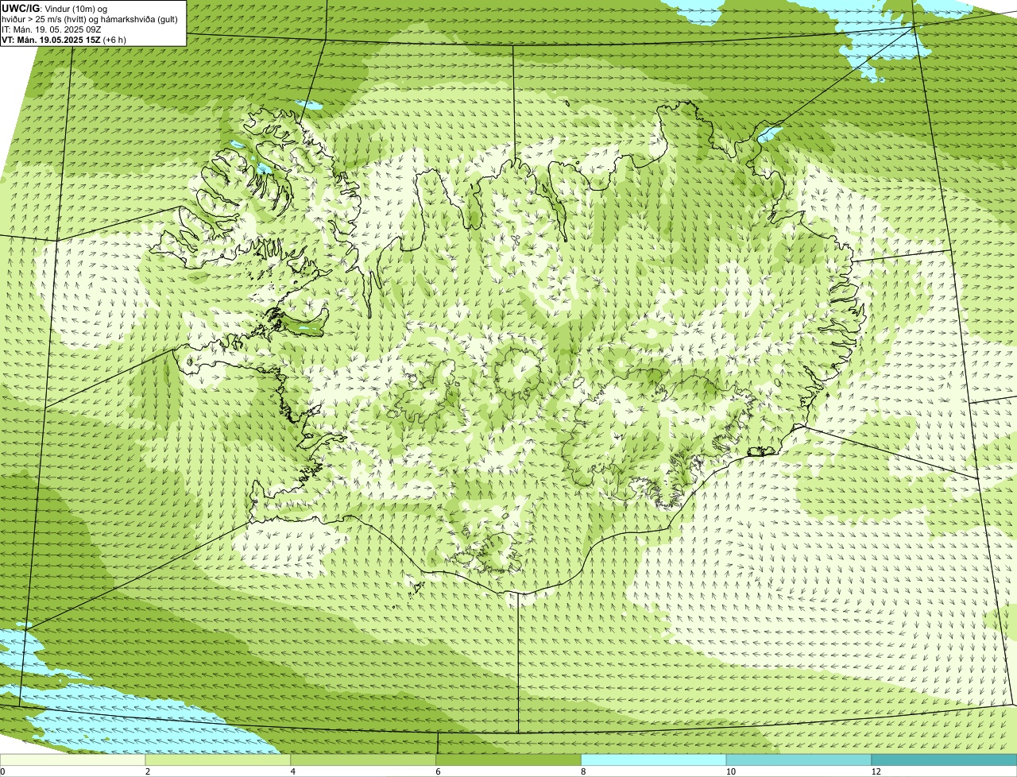The image size is (1017, 777).
Task: Click the "2" label under the color scale
Action: coord(147,771)
